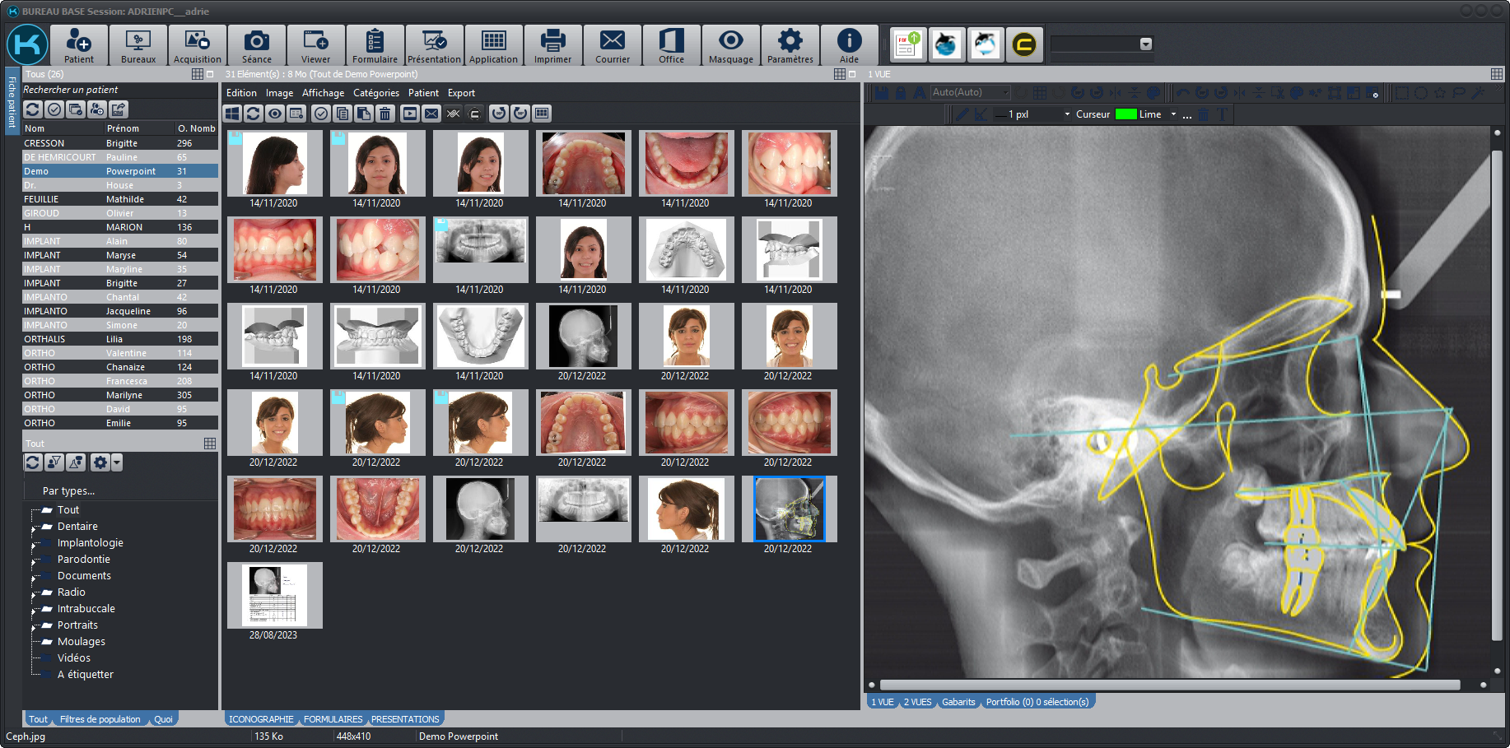
Task: Open the Paramètres gear settings
Action: point(790,45)
